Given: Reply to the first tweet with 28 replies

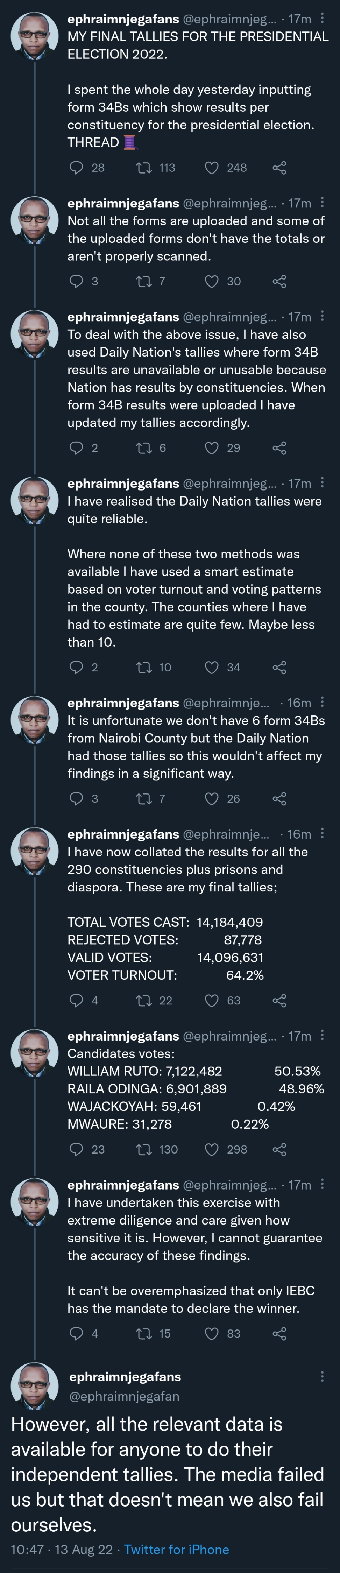Looking at the screenshot, I should pyautogui.click(x=76, y=168).
